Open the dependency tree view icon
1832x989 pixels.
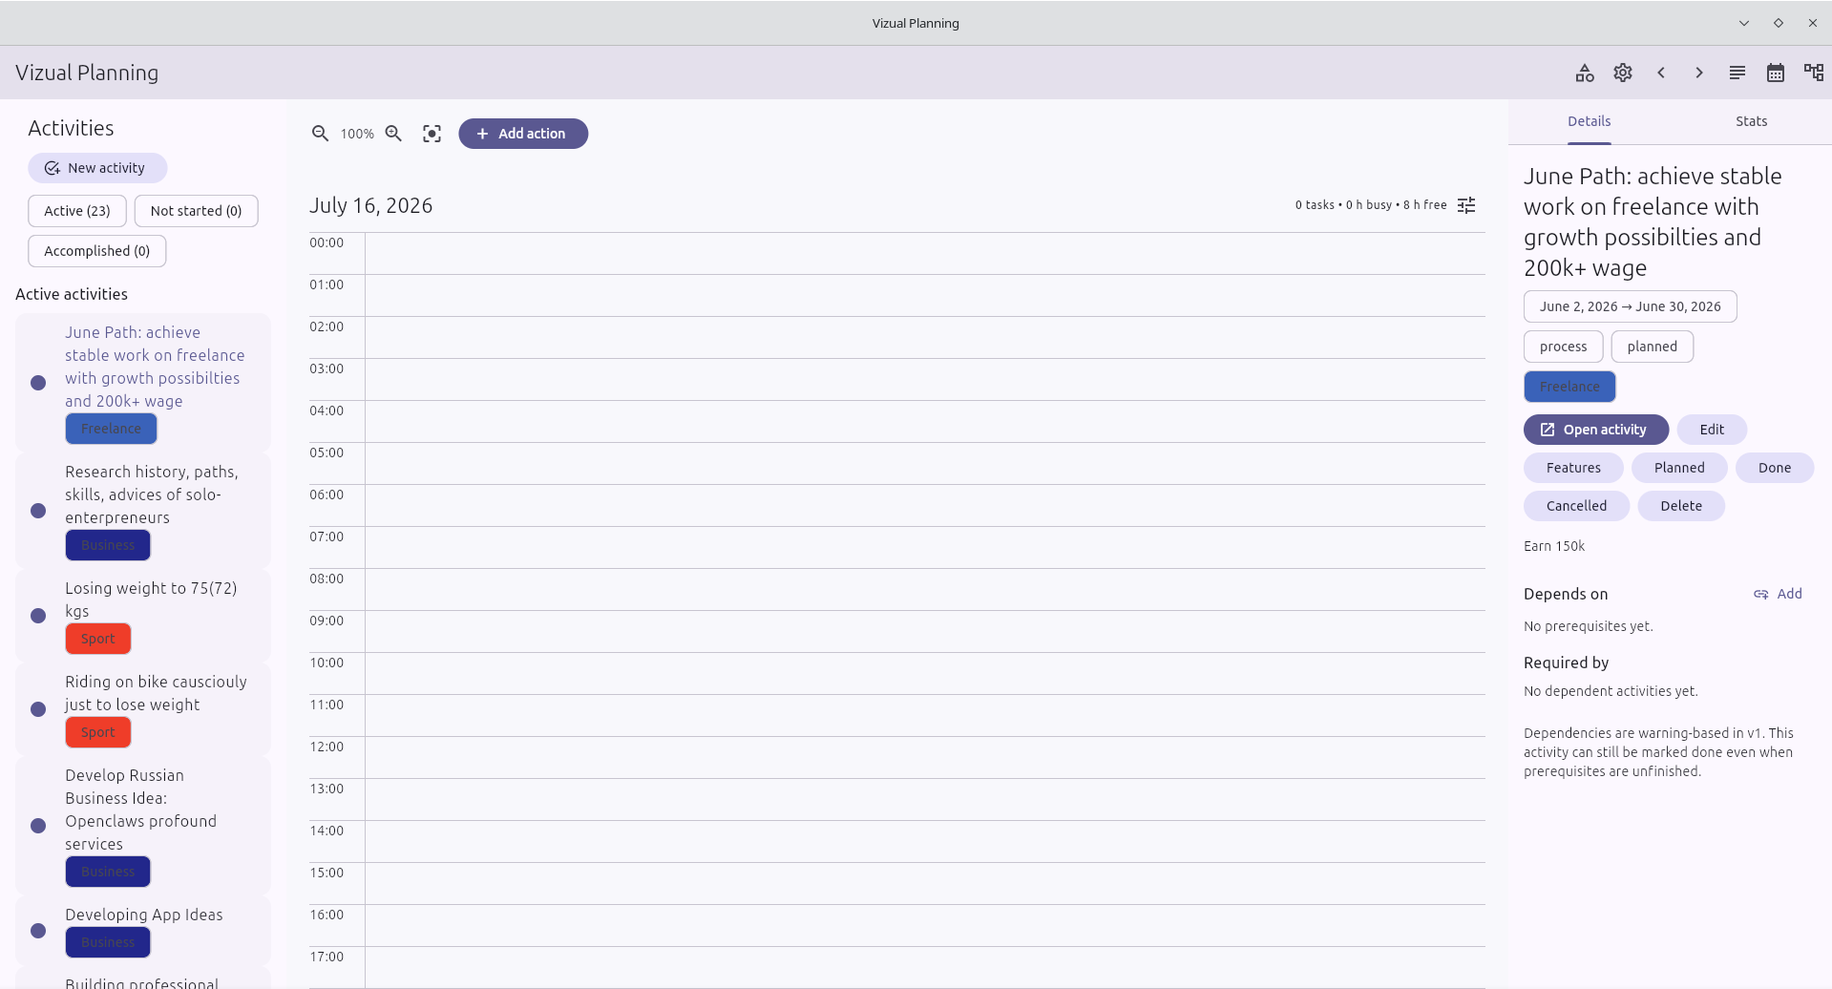[1814, 73]
